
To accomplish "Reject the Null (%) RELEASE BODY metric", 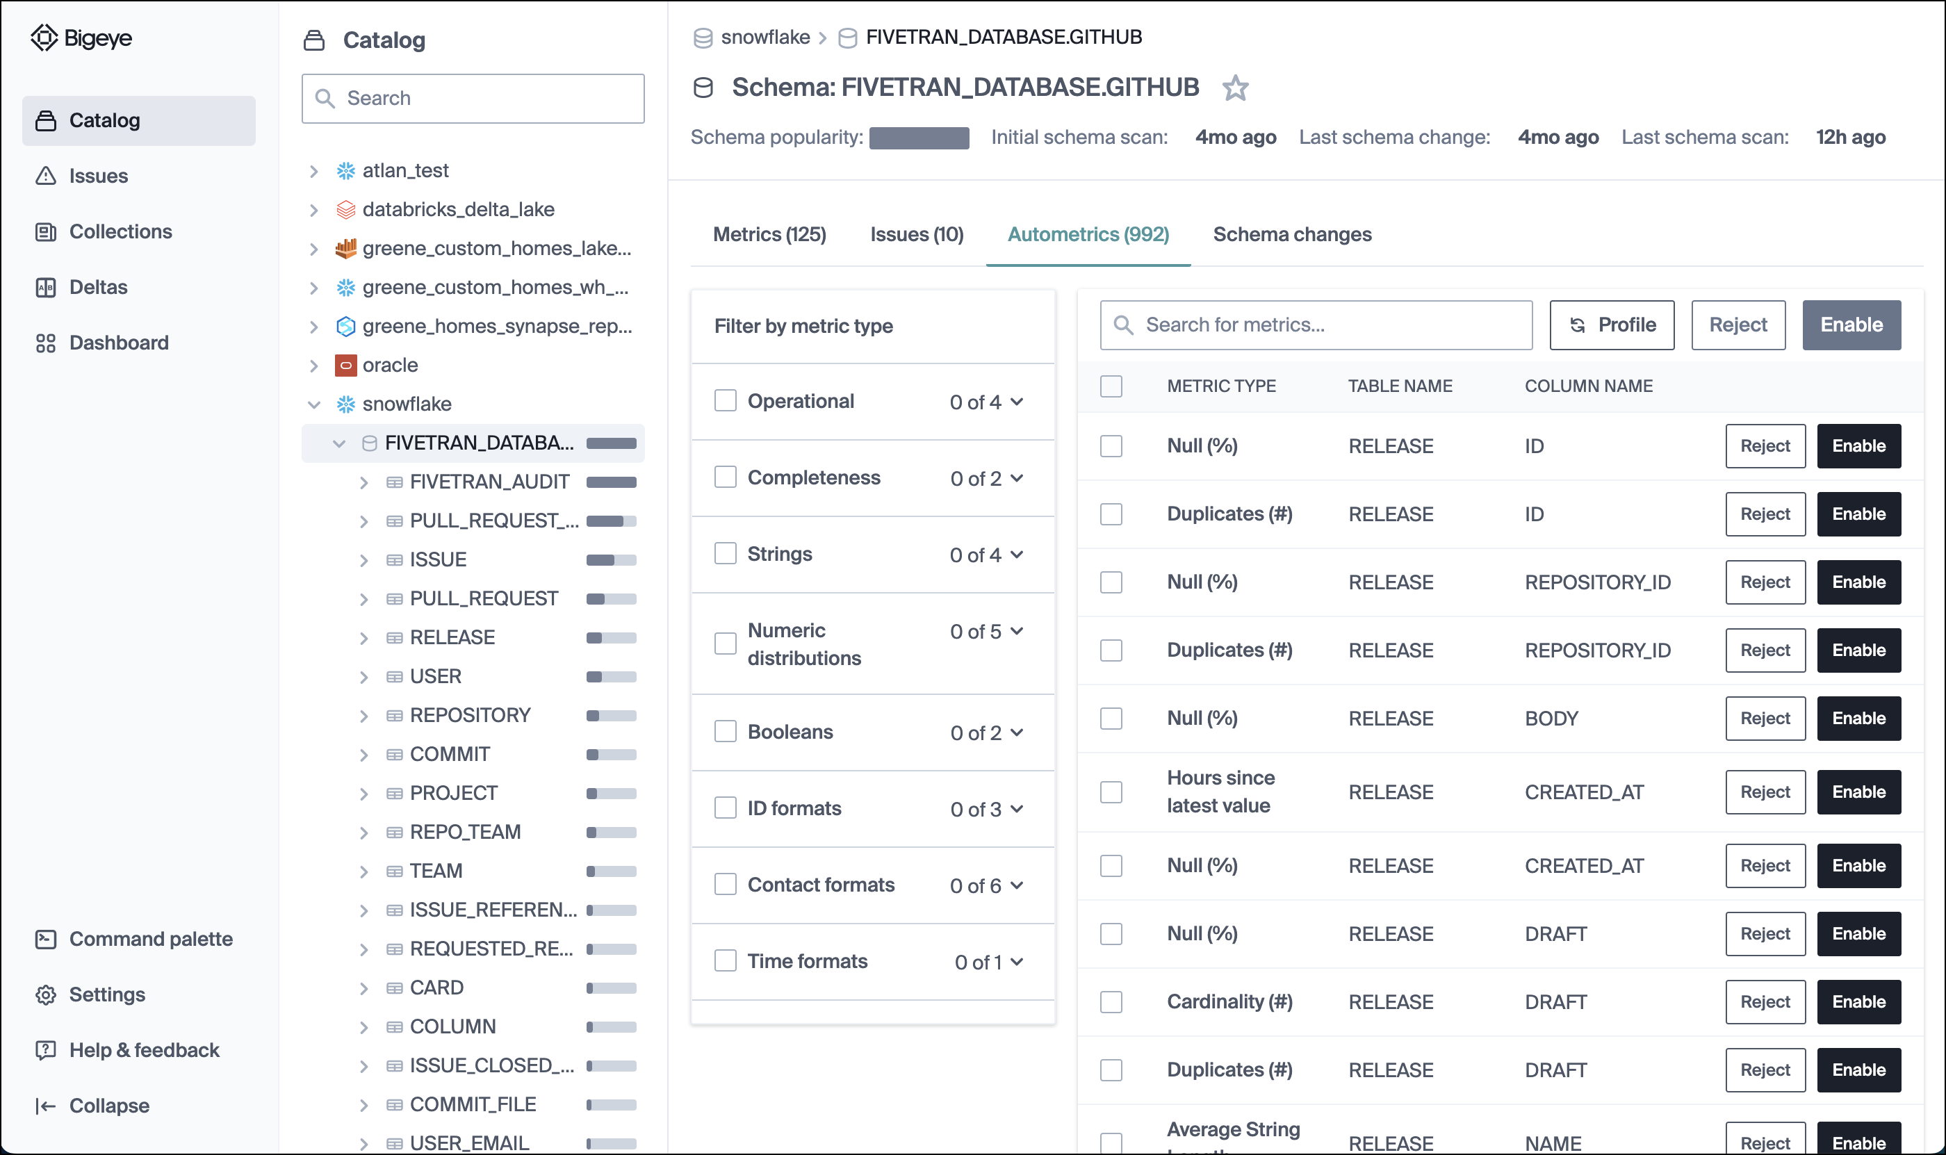I will (1765, 719).
